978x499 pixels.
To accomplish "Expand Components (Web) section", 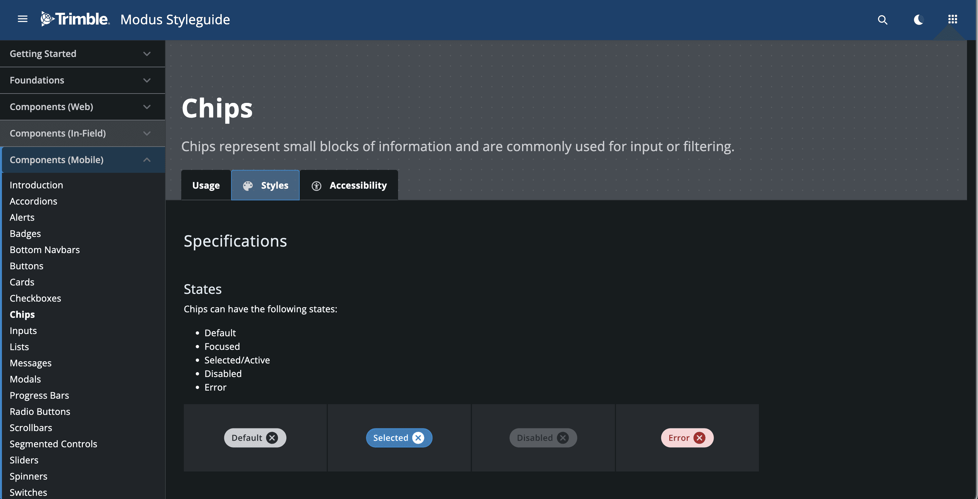I will (x=83, y=107).
